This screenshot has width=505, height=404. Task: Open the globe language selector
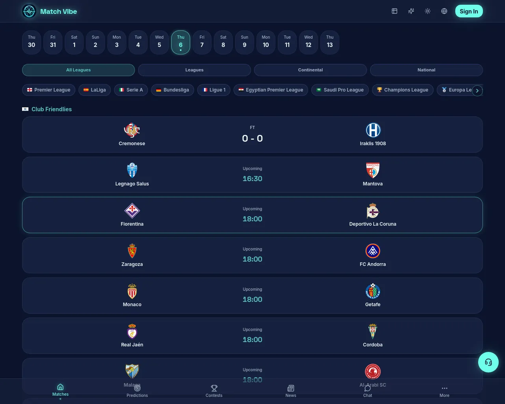point(444,11)
